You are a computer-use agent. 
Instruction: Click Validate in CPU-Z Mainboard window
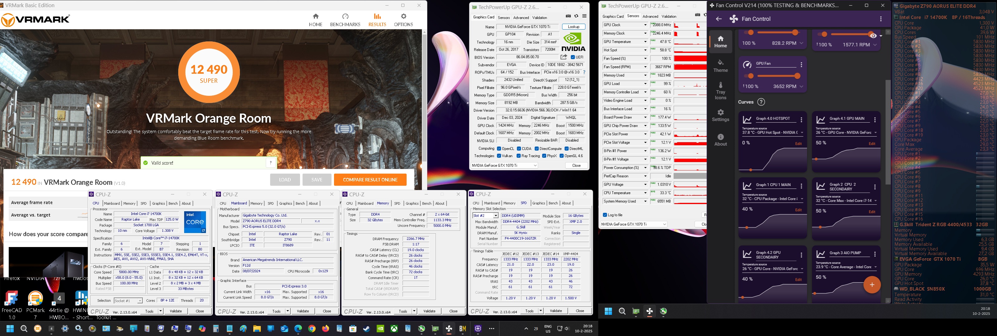coord(303,311)
